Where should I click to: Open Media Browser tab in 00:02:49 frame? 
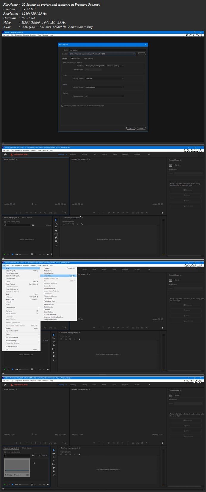pos(27,218)
